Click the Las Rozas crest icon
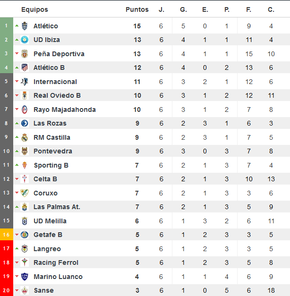The height and width of the screenshot is (296, 290). pyautogui.click(x=25, y=123)
